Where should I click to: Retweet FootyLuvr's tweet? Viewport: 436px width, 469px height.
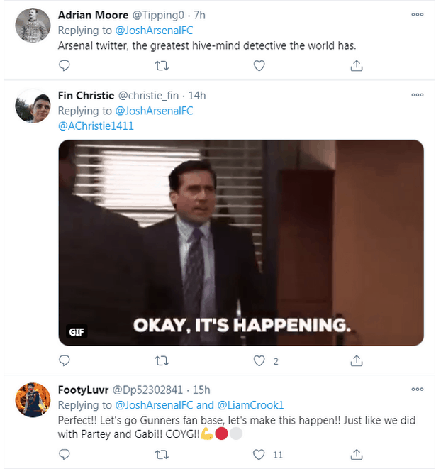coord(162,454)
